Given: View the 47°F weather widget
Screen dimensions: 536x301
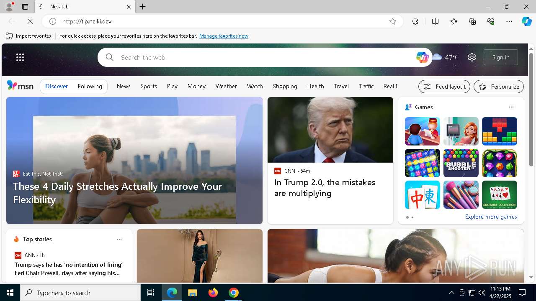Looking at the screenshot, I should pos(445,57).
